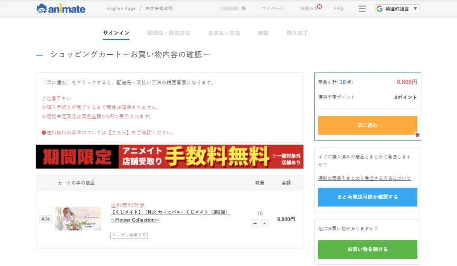Click the animate logo
This screenshot has height=266, width=457.
(x=61, y=8)
